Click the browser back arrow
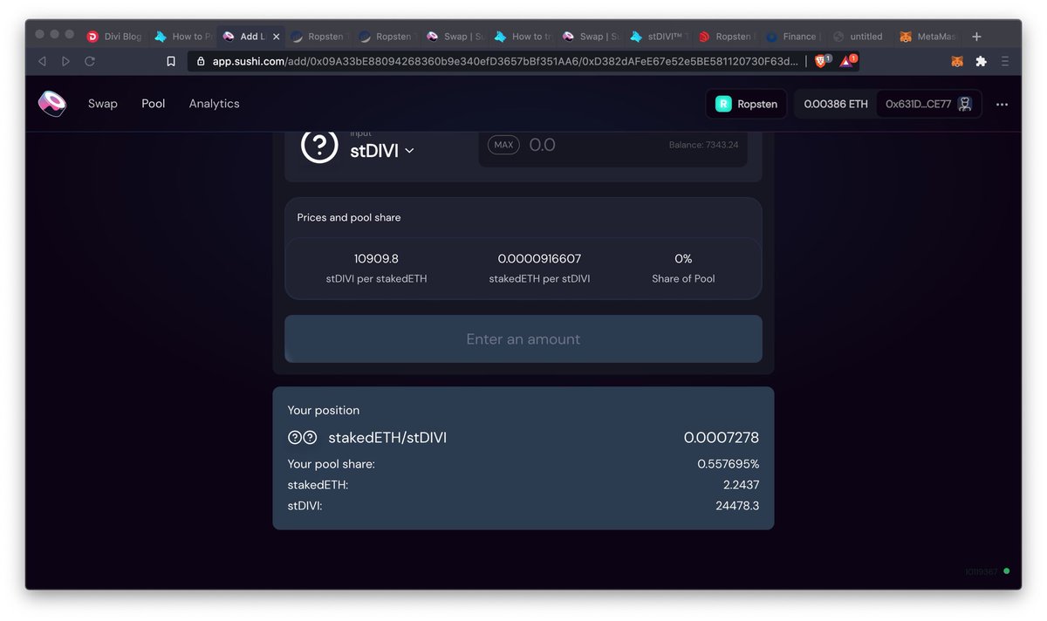 (42, 61)
